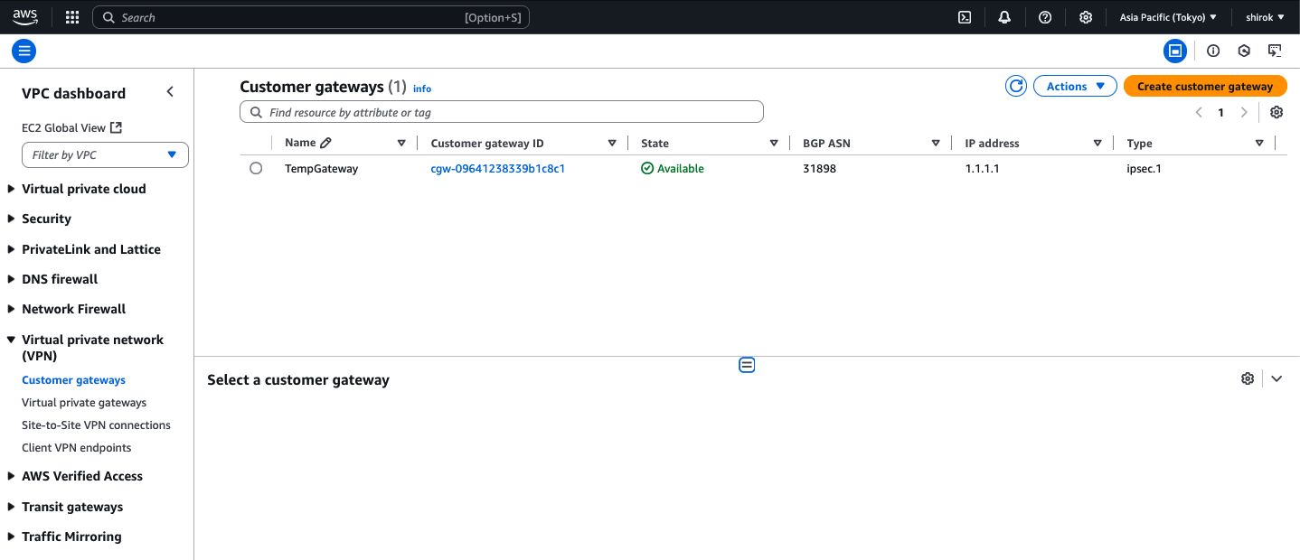Open gateway cgw-09641238339b1c8c1 link
The height and width of the screenshot is (560, 1300).
[498, 168]
